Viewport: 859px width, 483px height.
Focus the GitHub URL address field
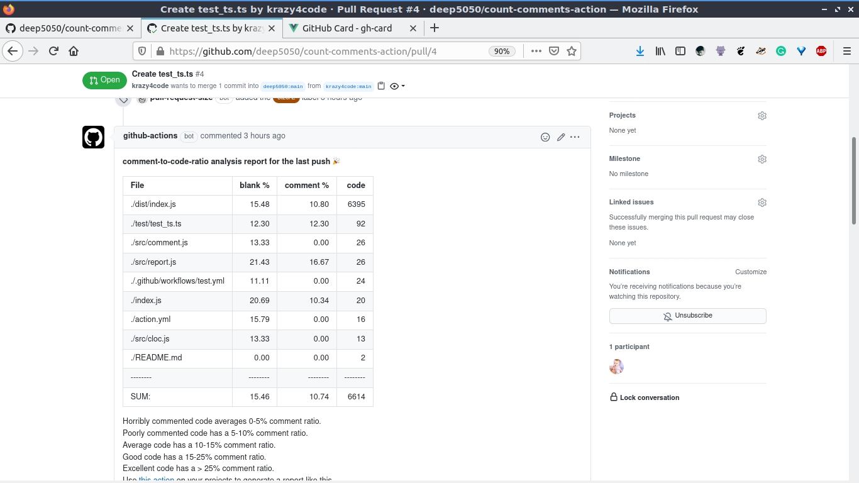[327, 52]
